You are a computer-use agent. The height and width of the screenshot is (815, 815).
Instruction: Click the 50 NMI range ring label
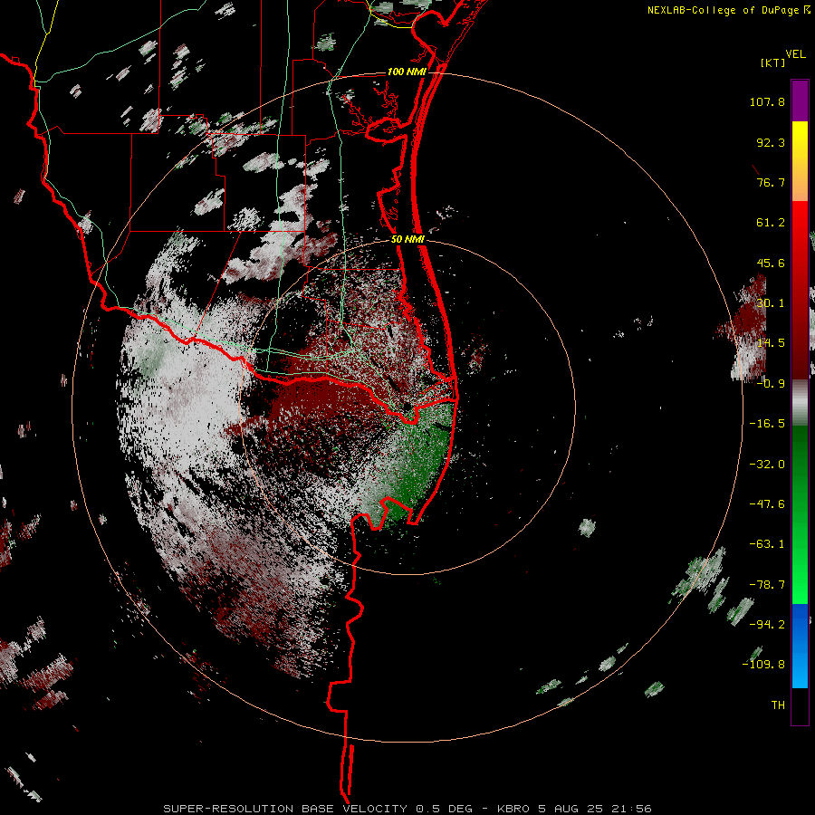407,239
